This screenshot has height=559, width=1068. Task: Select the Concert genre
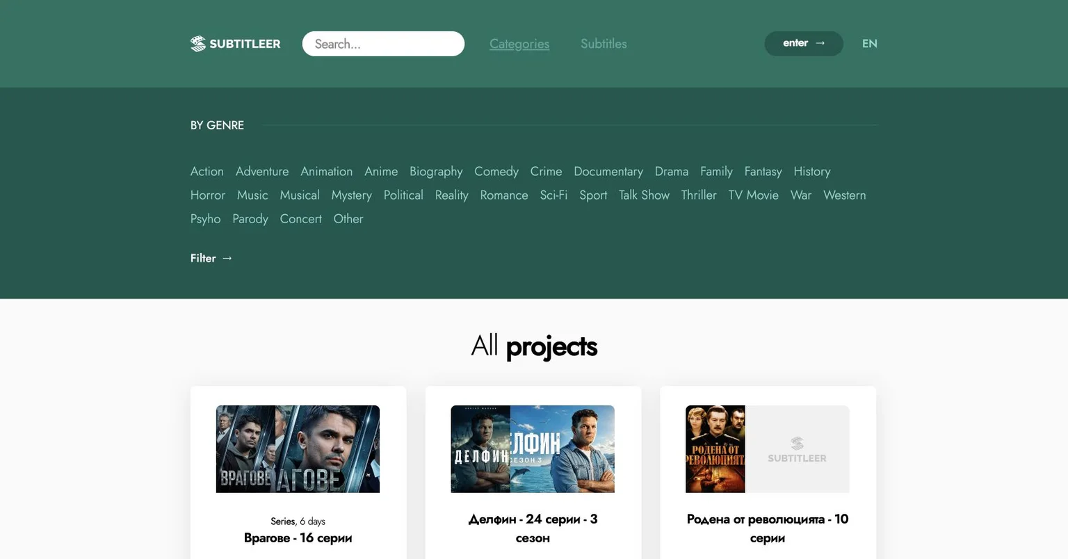(x=301, y=218)
